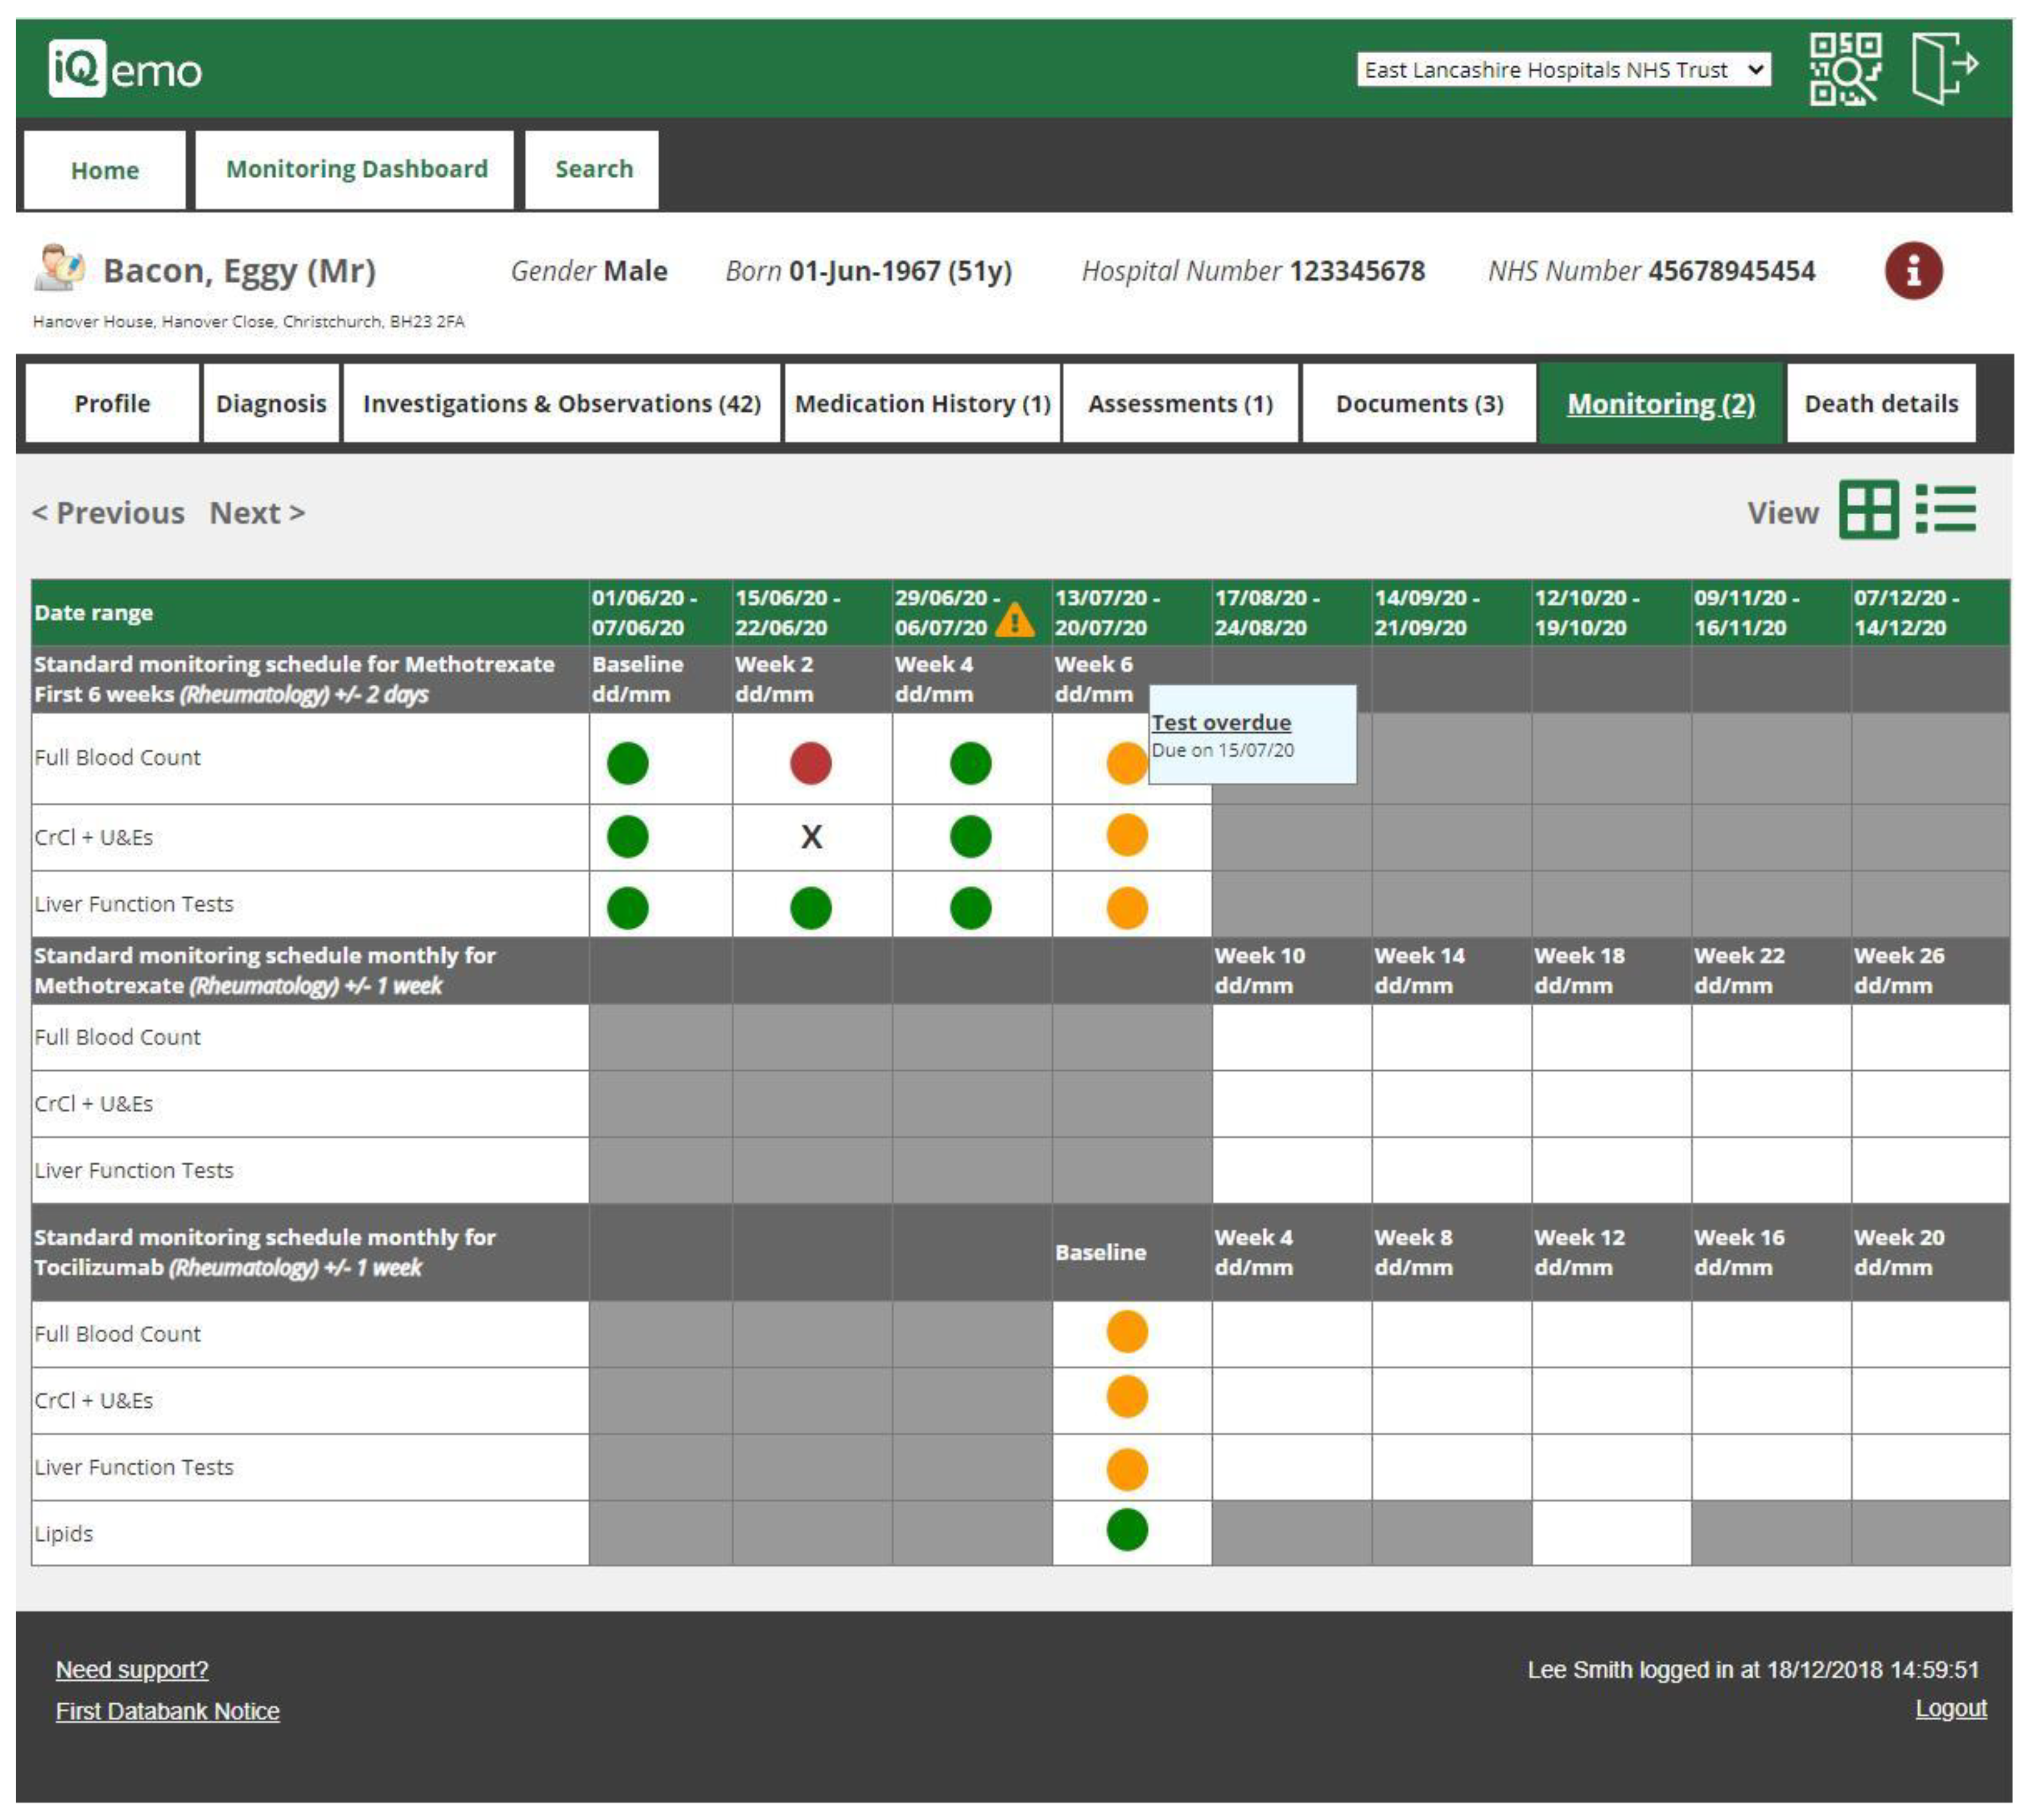Viewport: 2030px width, 1820px height.
Task: Open the Medication History (1) tab
Action: [921, 404]
